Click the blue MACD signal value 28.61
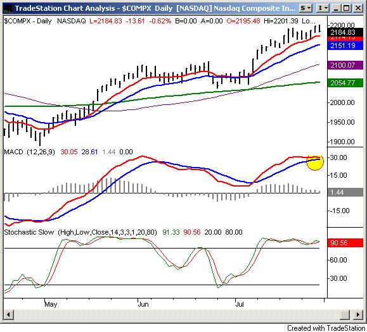The width and height of the screenshot is (367, 332). [x=89, y=152]
